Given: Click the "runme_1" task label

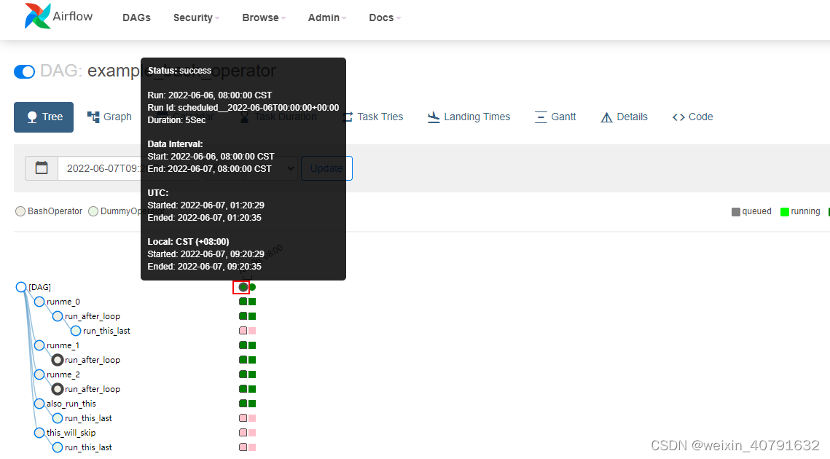Looking at the screenshot, I should point(63,345).
